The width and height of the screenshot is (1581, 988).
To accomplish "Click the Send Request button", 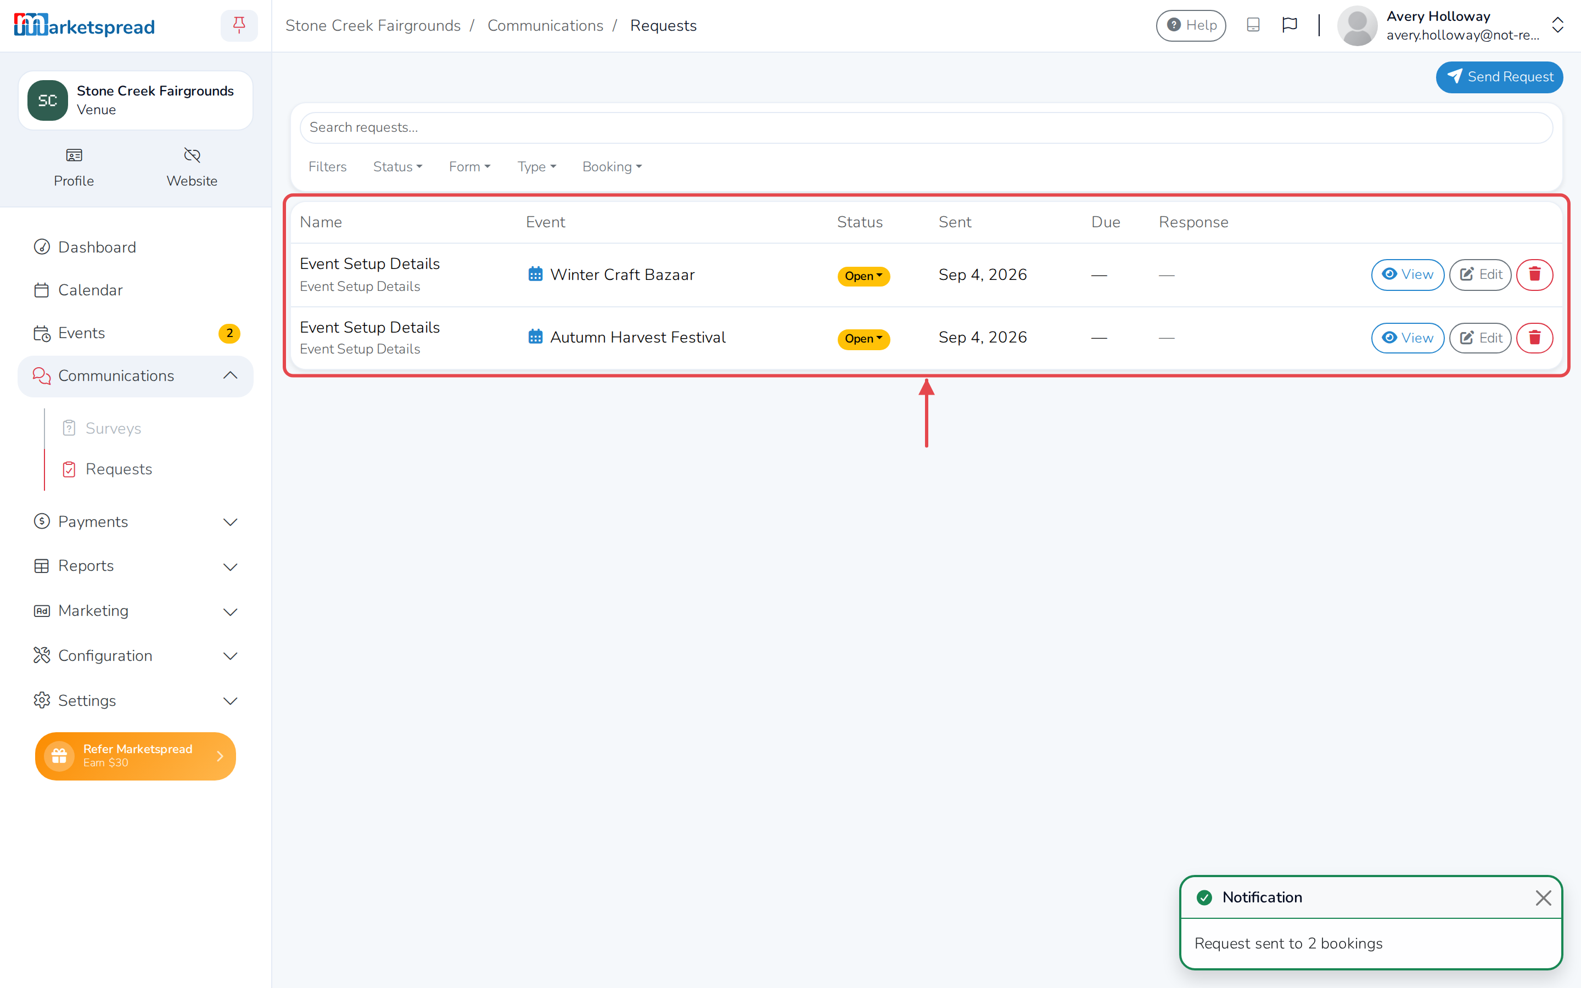I will coord(1499,77).
